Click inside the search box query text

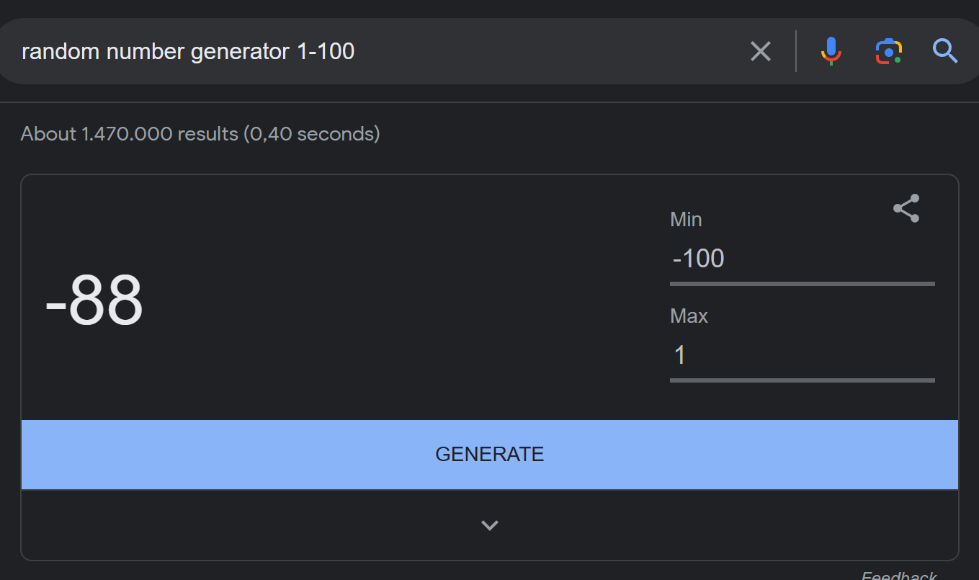pos(188,51)
